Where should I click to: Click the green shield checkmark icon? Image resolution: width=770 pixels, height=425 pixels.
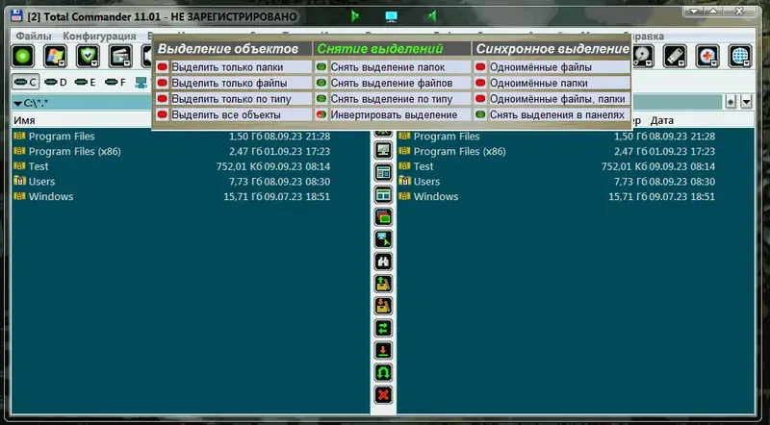pos(88,56)
